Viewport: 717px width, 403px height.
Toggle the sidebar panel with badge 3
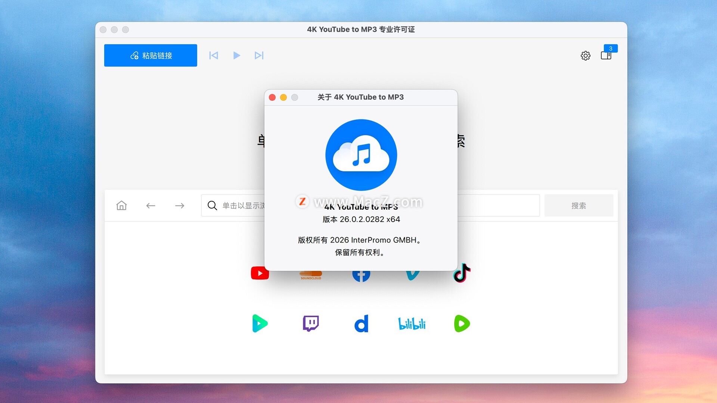pyautogui.click(x=606, y=56)
